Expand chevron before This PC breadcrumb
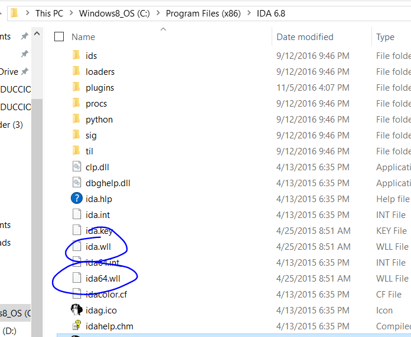411x337 pixels. click(x=28, y=13)
